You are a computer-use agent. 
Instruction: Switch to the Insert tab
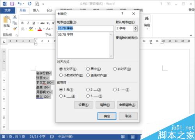(36, 10)
